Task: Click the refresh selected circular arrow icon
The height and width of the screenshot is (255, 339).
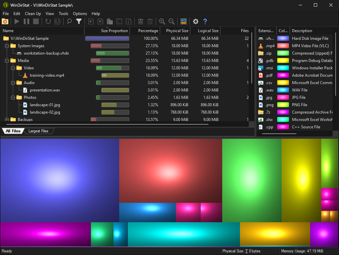Action: [x=48, y=21]
